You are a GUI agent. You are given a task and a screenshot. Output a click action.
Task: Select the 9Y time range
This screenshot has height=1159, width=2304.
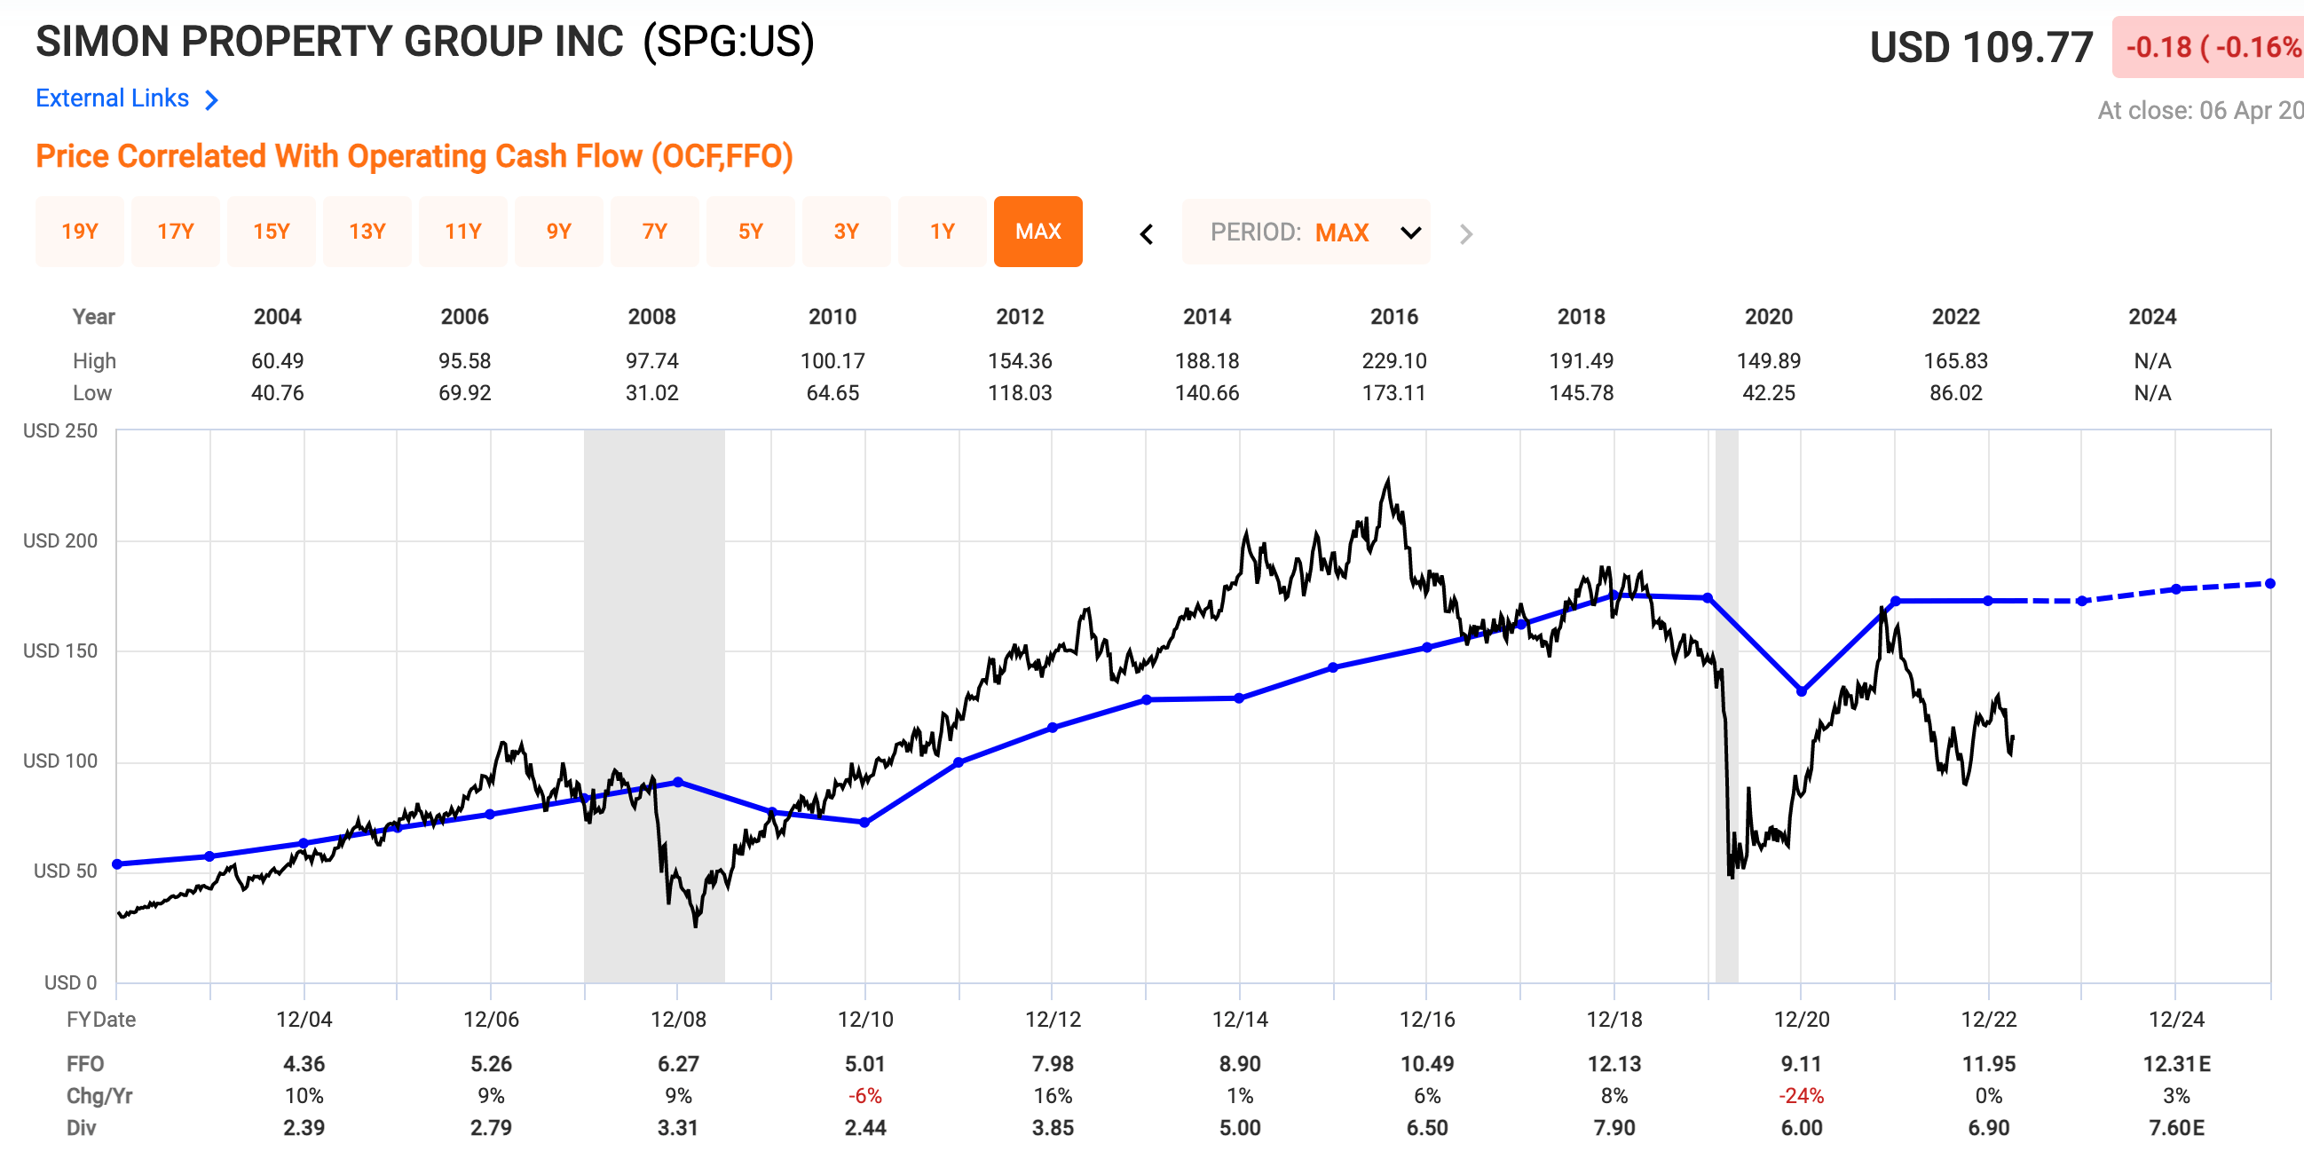(x=559, y=232)
